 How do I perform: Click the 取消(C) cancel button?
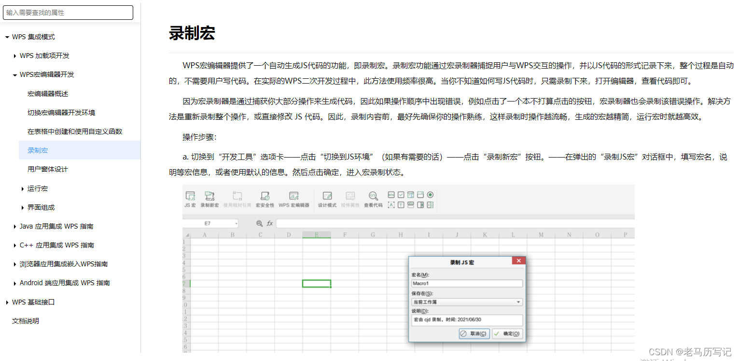pos(474,333)
